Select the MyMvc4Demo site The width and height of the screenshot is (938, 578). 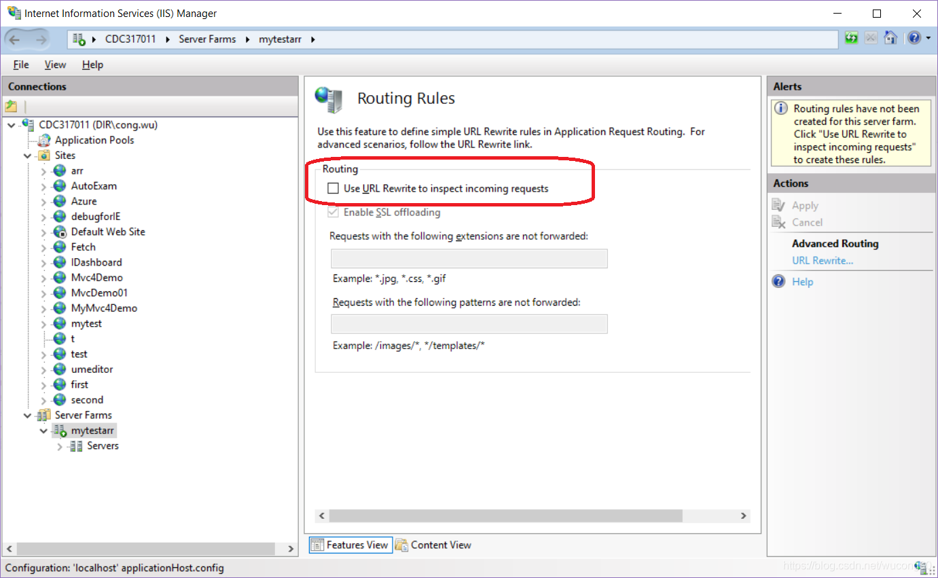coord(104,308)
